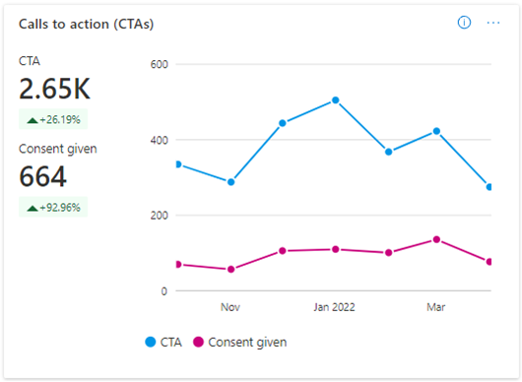Select the CTA peak point at Jan 2022

point(336,100)
